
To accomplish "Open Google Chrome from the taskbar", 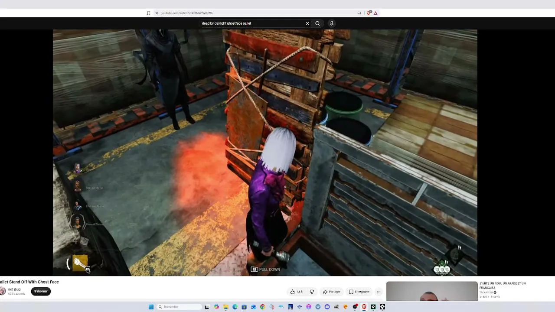I will [263, 307].
